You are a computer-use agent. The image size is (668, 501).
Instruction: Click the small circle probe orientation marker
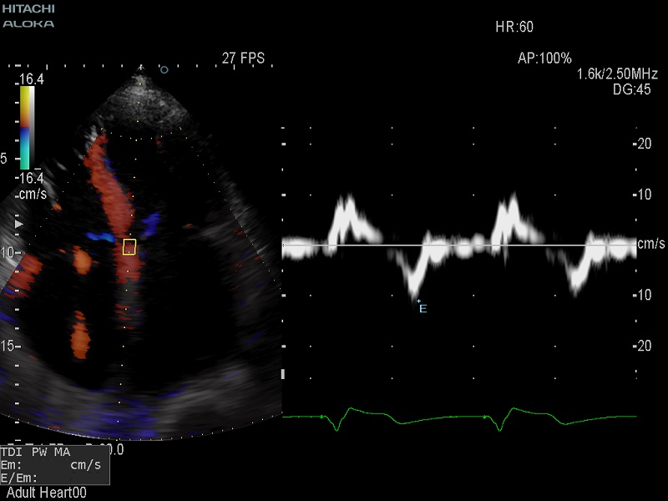(x=164, y=70)
